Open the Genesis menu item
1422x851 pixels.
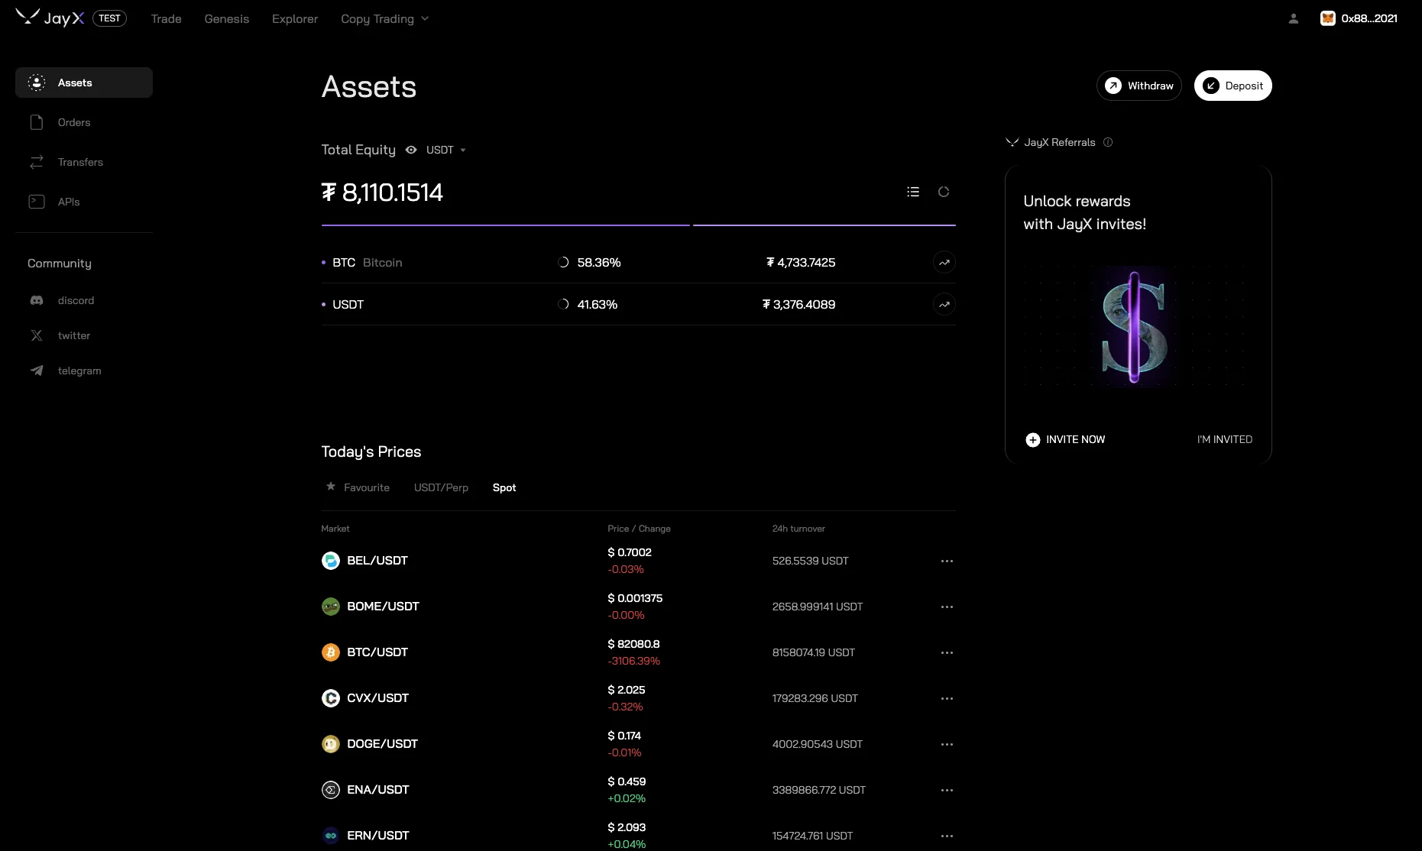226,18
